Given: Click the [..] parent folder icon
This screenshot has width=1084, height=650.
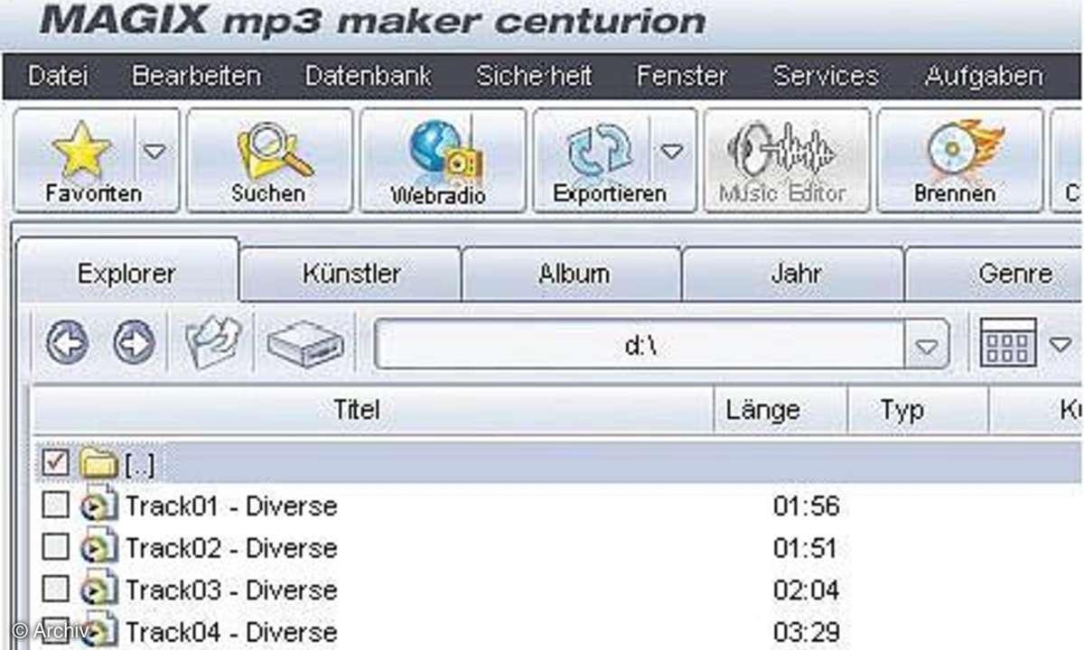Looking at the screenshot, I should (x=98, y=465).
